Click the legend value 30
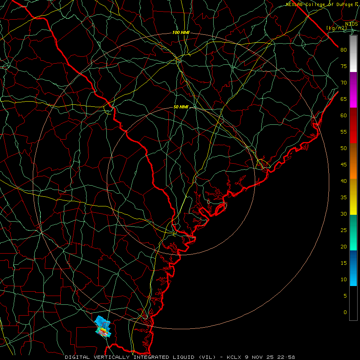Viewport: 360px width, 360px height. pos(344,214)
